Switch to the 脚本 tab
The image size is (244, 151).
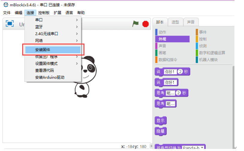point(160,22)
